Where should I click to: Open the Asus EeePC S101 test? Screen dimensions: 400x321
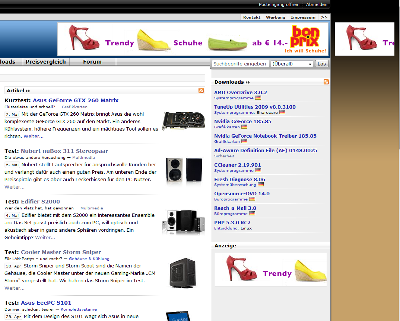pos(46,303)
